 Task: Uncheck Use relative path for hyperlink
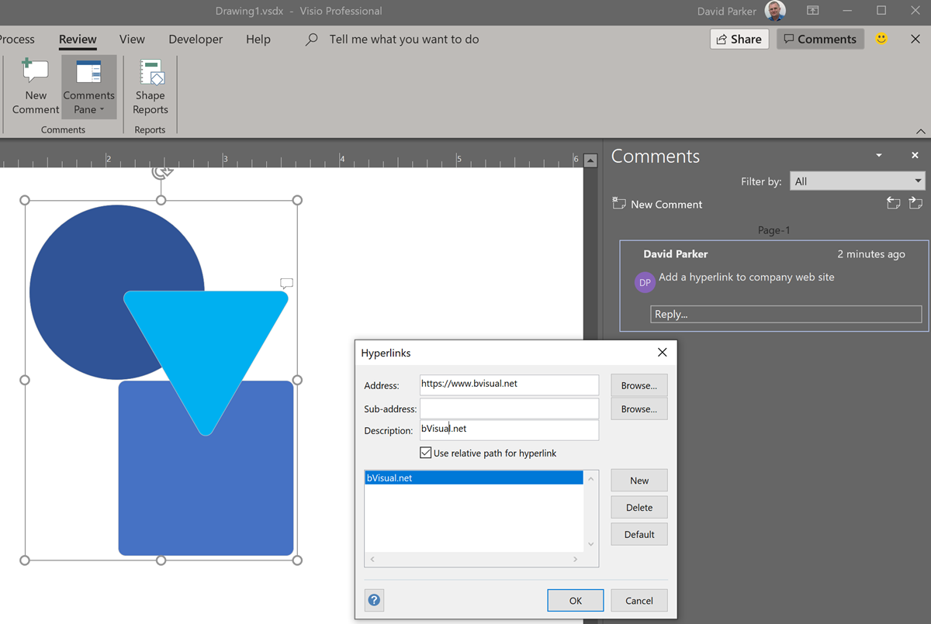tap(425, 453)
